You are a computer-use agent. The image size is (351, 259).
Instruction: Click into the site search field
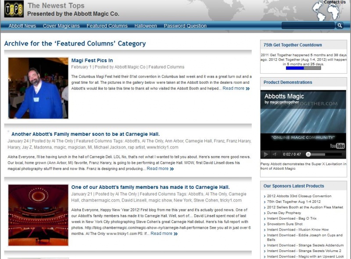[x=308, y=26]
